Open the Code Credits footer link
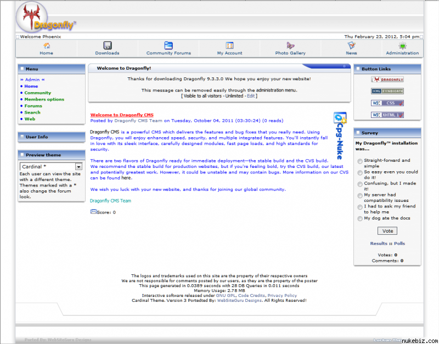This screenshot has height=344, width=439. point(251,296)
